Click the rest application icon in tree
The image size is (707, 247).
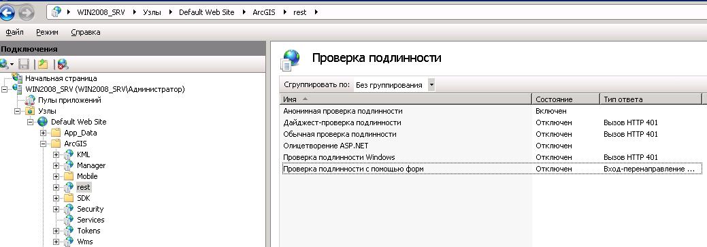pos(69,187)
